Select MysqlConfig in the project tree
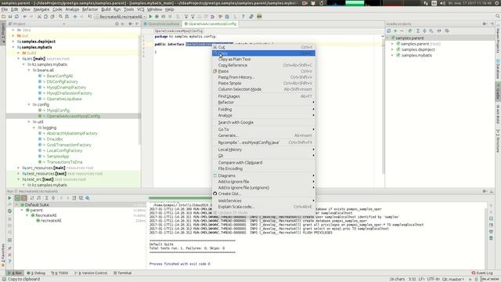The image size is (501, 282). coord(58,110)
